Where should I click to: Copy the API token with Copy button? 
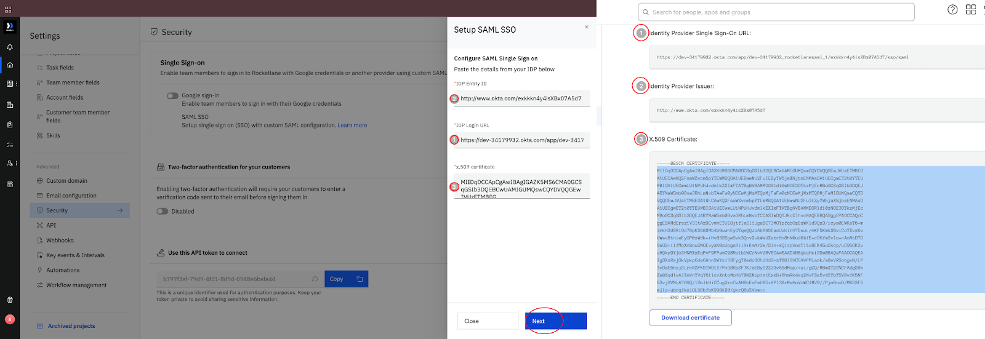347,279
